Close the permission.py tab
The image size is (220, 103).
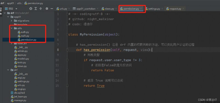coord(141,9)
